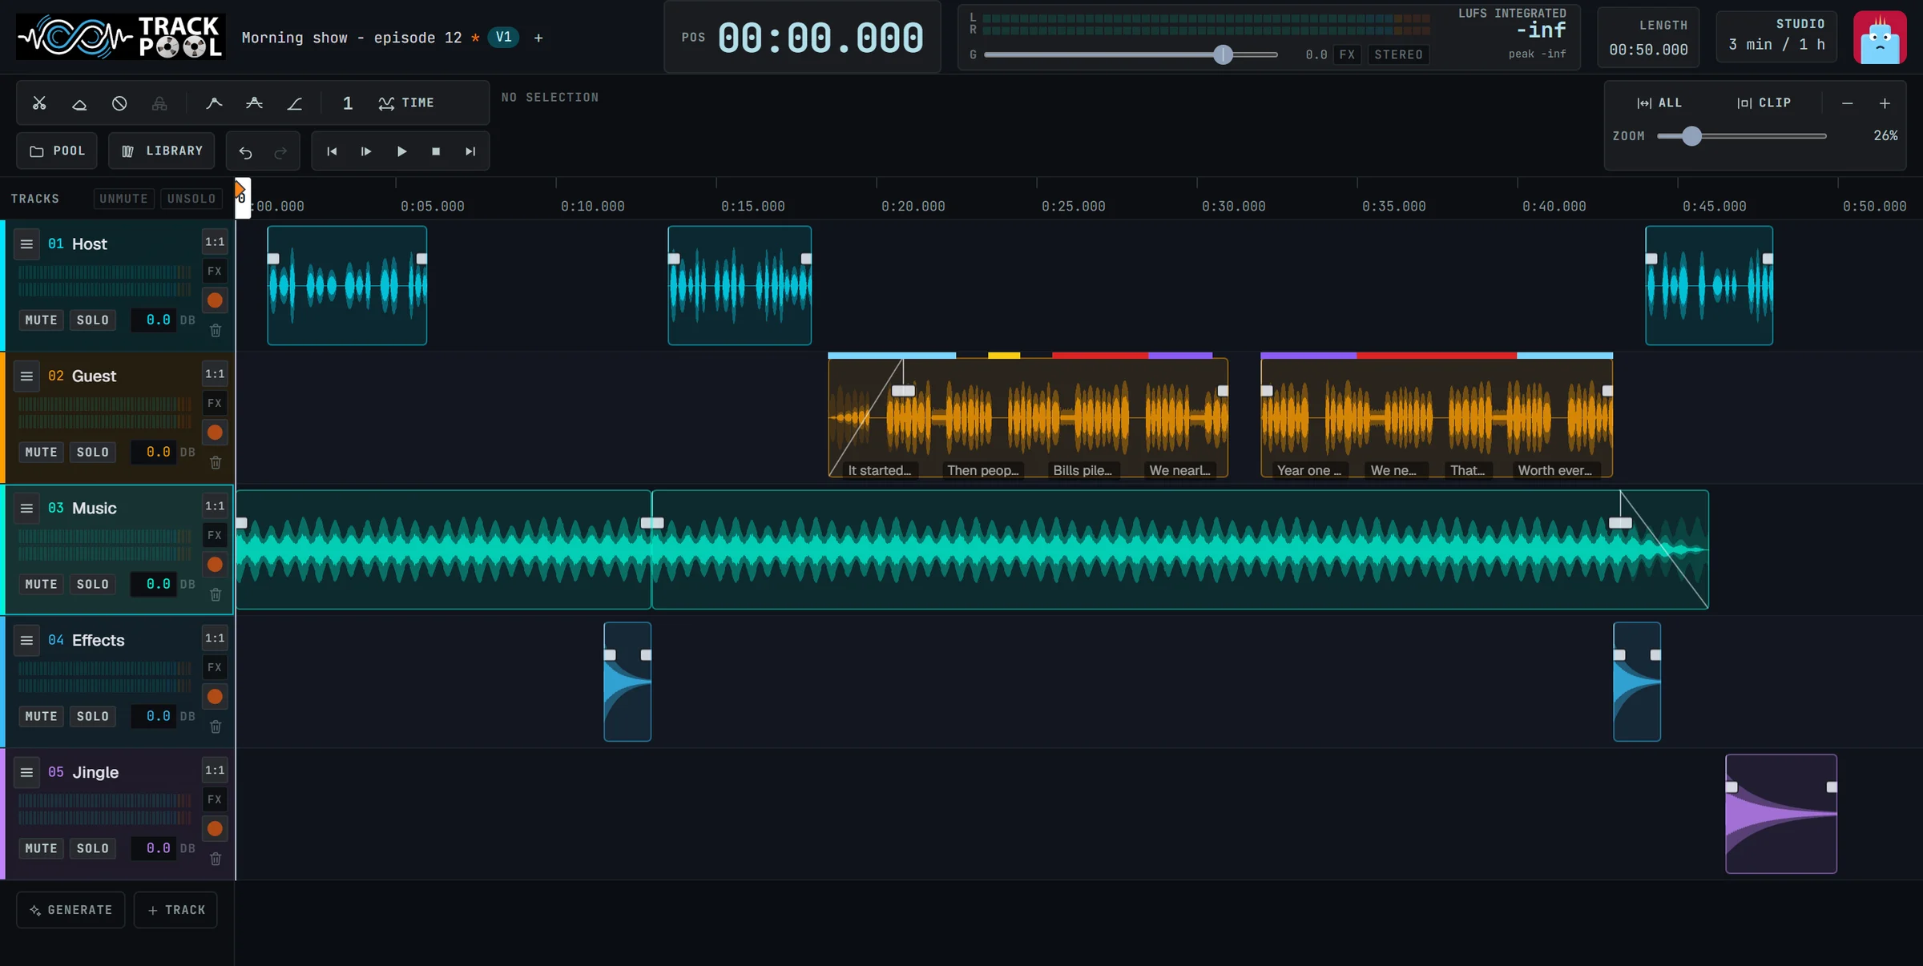Click the undo arrow
Image resolution: width=1923 pixels, height=966 pixels.
click(x=246, y=151)
